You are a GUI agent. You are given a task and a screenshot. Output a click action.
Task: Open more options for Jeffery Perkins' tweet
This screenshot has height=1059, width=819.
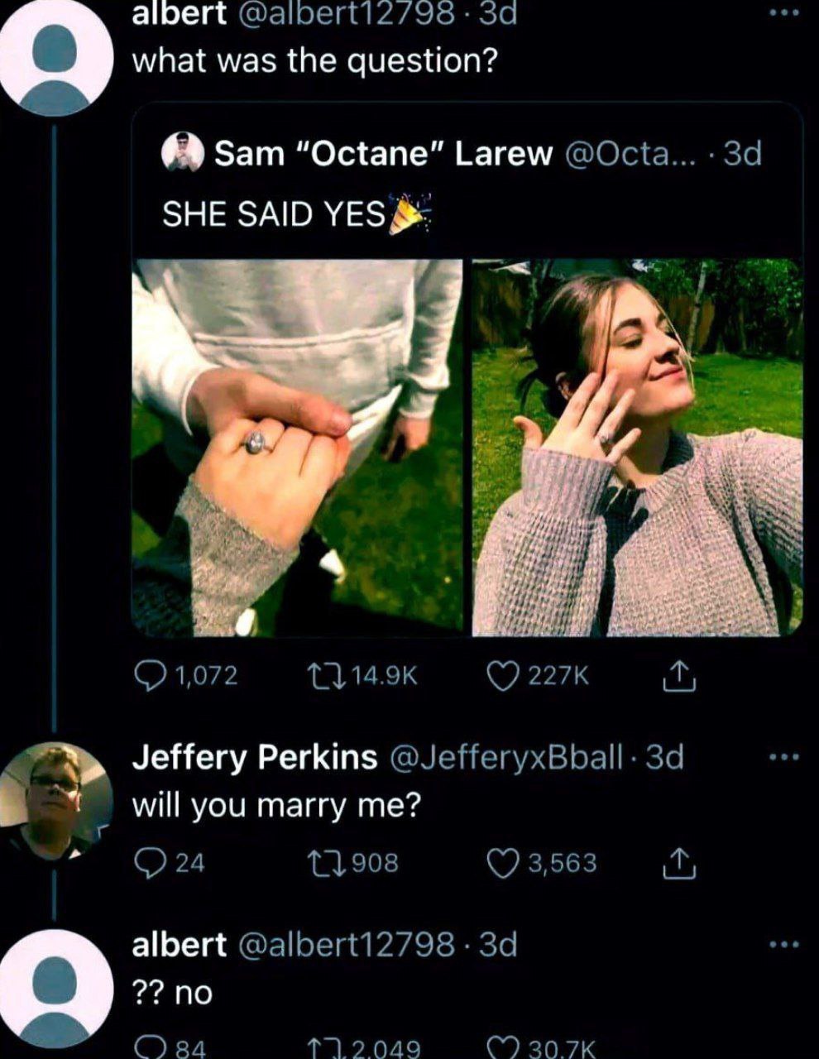[783, 757]
